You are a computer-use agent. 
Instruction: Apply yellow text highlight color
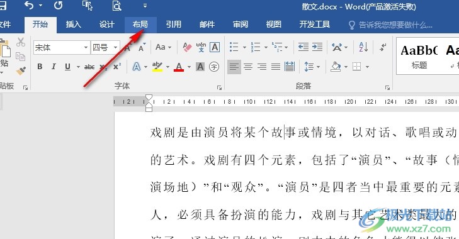(157, 67)
